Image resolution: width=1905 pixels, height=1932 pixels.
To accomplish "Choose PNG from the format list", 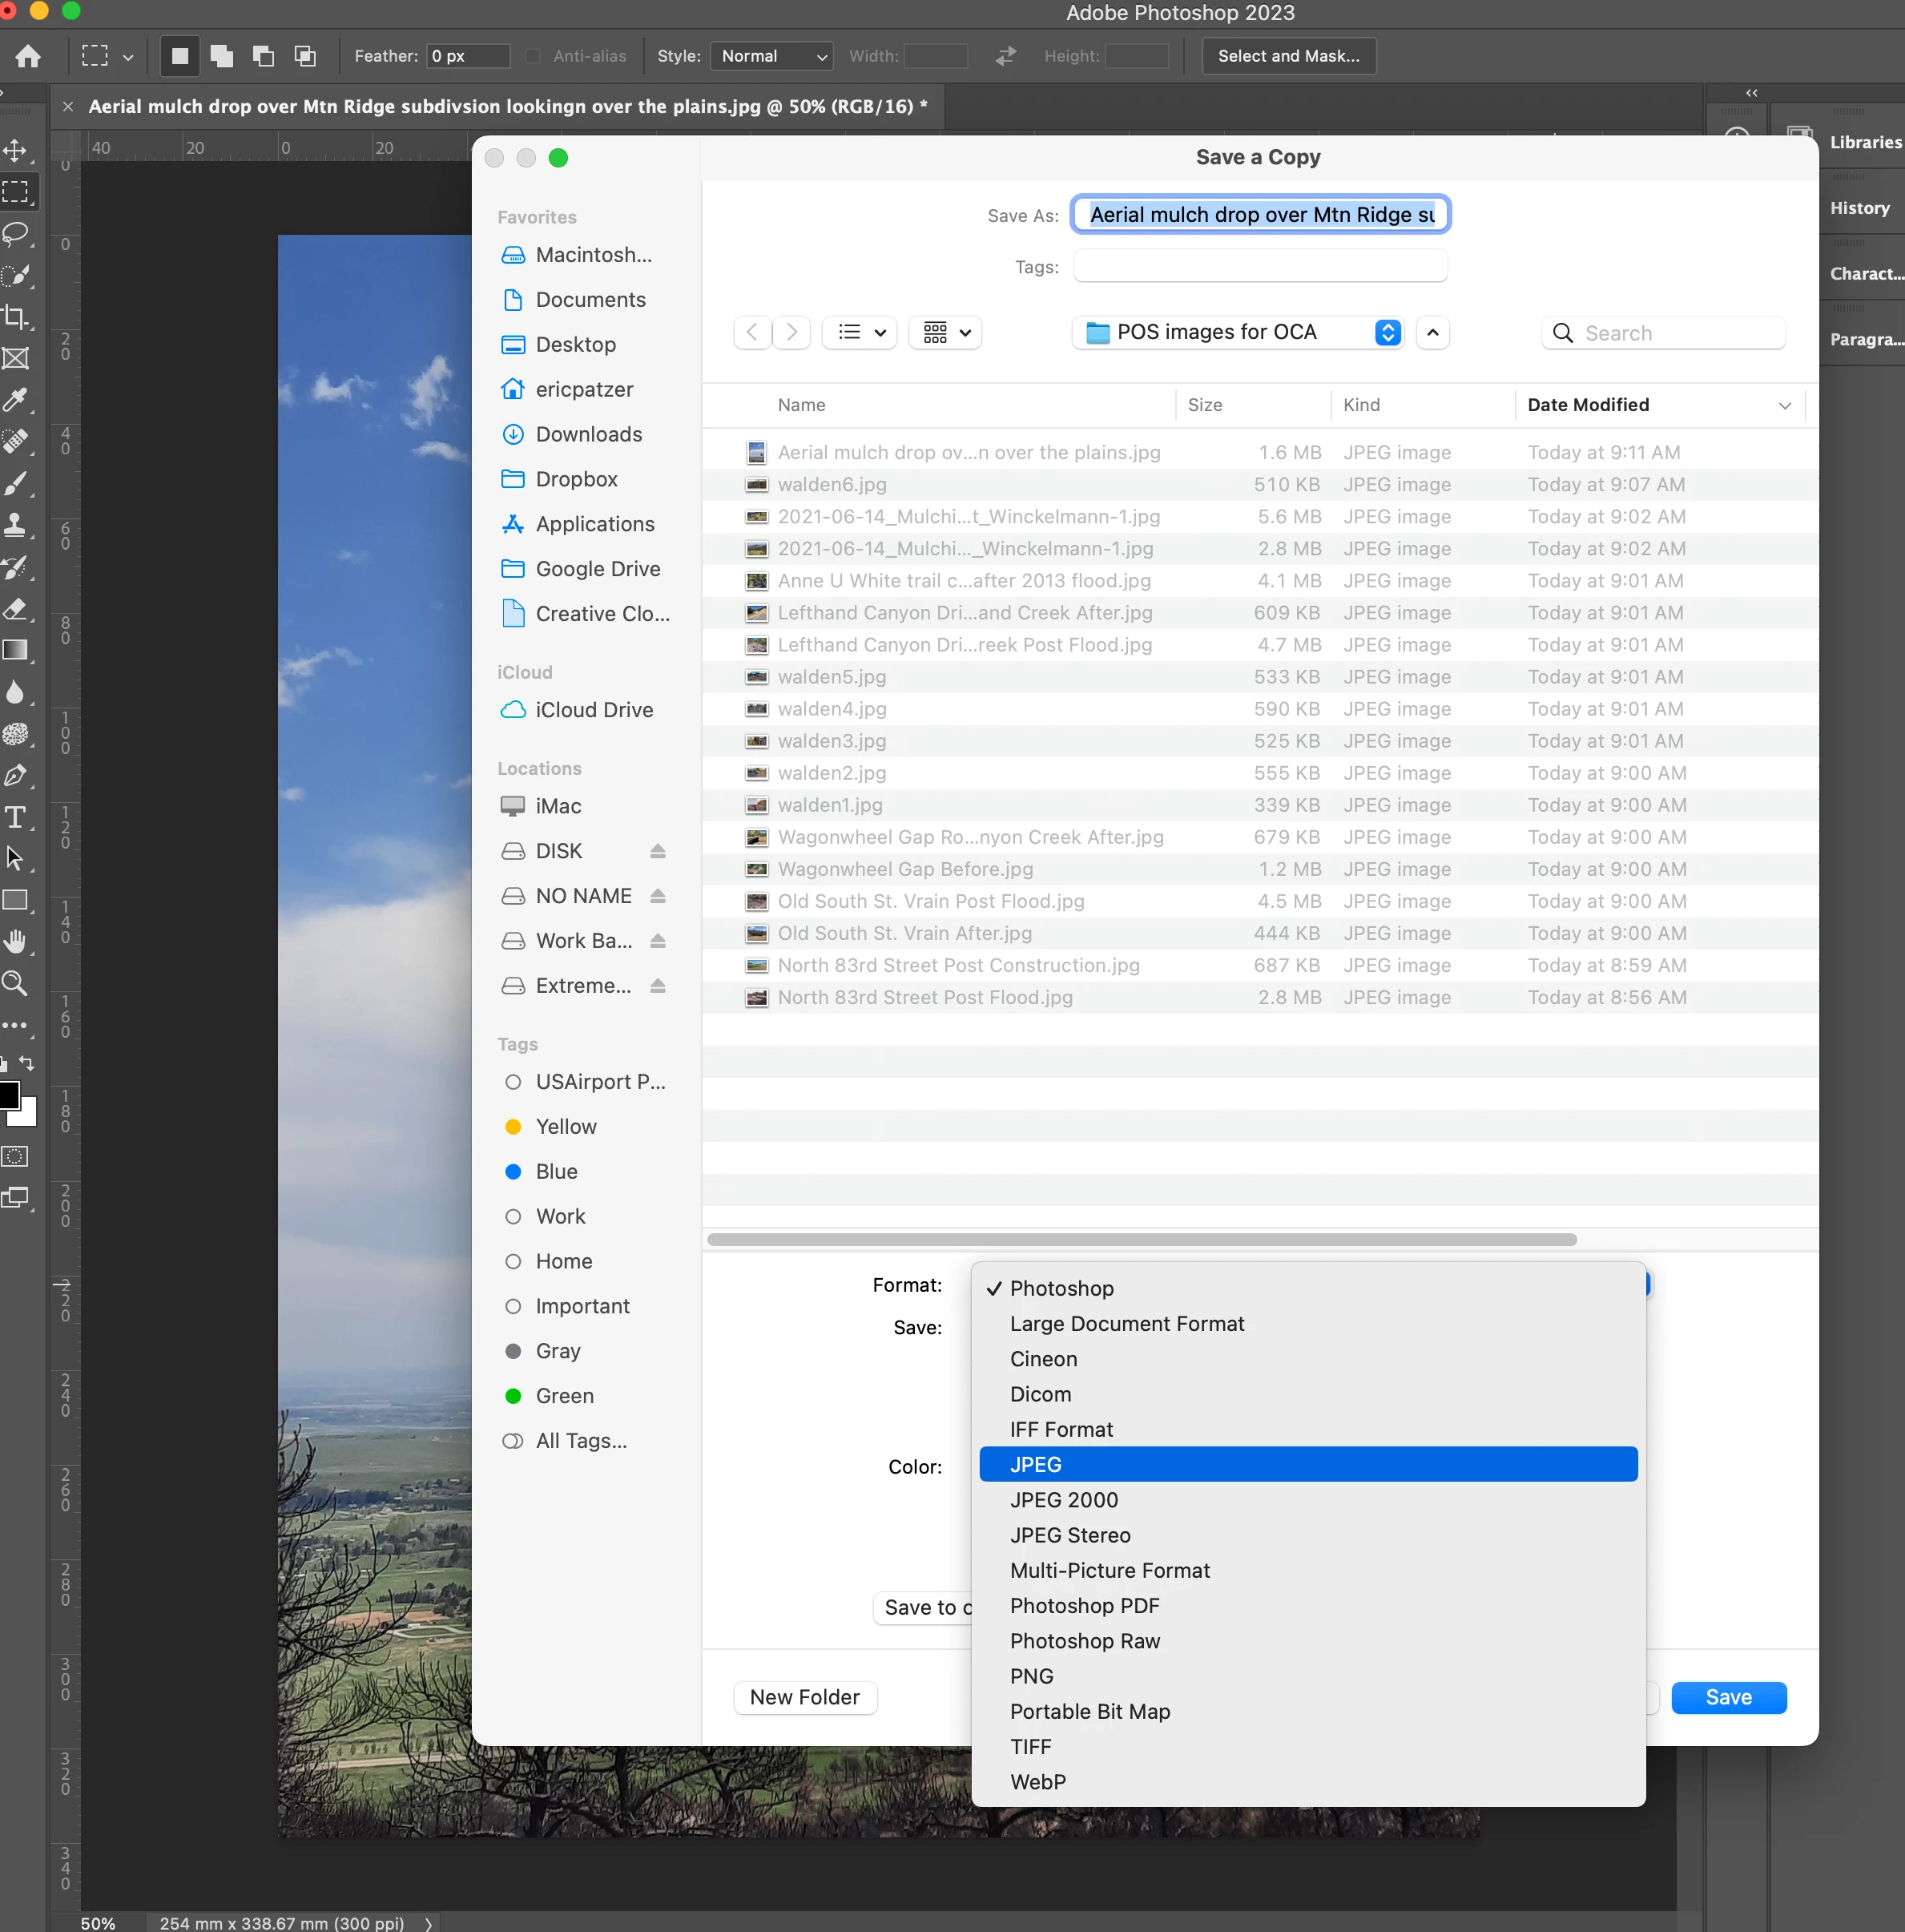I will pyautogui.click(x=1032, y=1676).
